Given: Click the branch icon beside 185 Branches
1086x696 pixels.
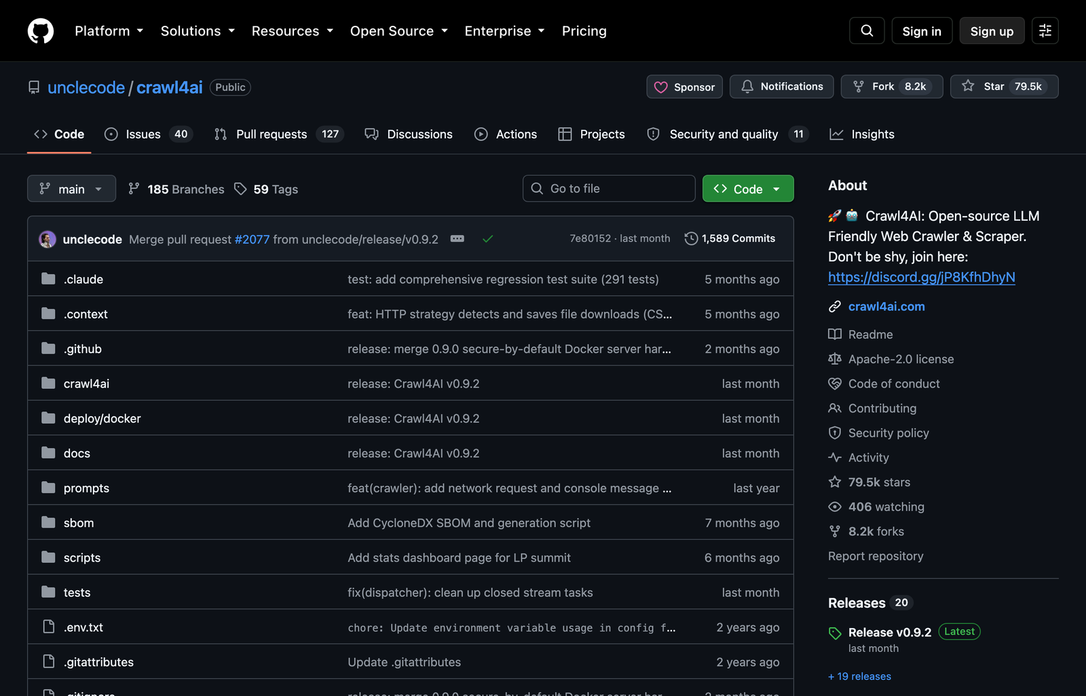Looking at the screenshot, I should click(x=134, y=189).
